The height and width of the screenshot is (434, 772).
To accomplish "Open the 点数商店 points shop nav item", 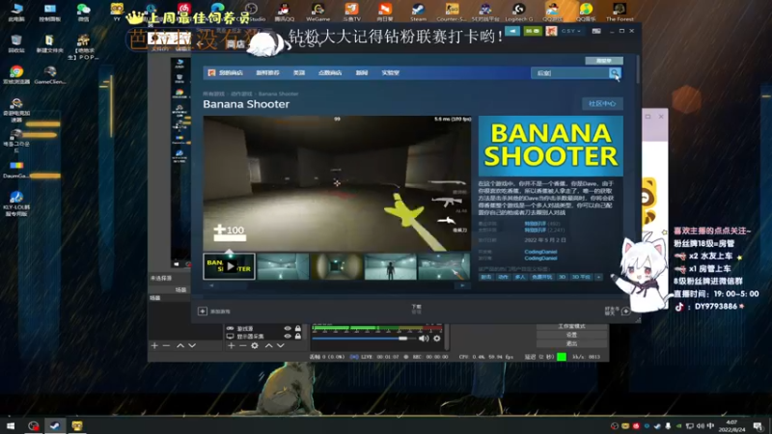I will (x=330, y=73).
